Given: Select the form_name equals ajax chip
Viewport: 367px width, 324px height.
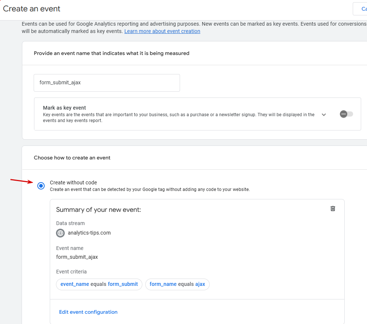Looking at the screenshot, I should (x=177, y=284).
